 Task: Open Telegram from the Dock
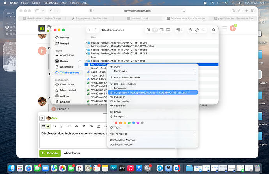point(160,168)
